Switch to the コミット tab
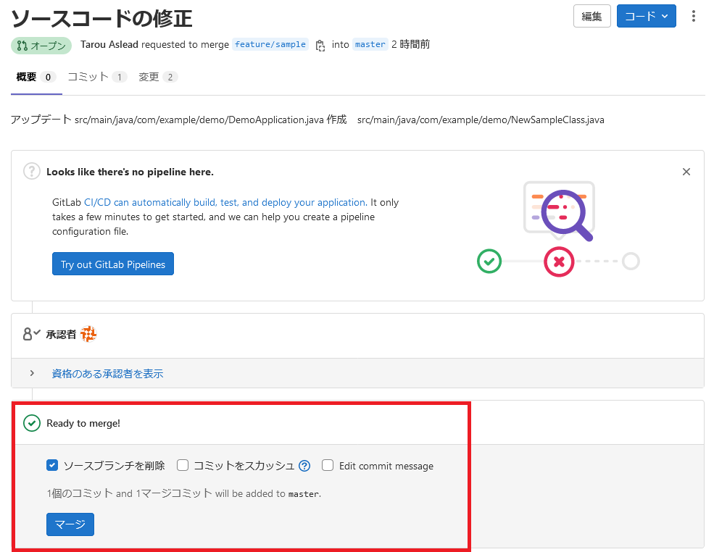Viewport: 714px width, 552px height. tap(96, 77)
